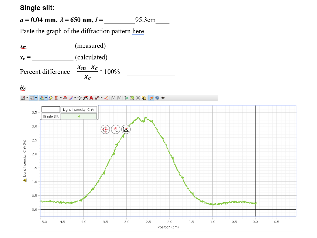Select the slope tool on the toolbar
The width and height of the screenshot is (317, 238).
point(86,98)
